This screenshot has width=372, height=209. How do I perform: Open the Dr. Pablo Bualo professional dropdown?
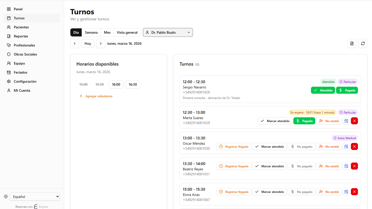point(168,32)
